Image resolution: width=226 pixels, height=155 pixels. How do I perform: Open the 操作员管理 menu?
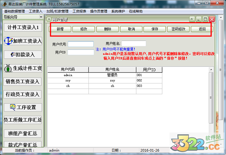99,11
